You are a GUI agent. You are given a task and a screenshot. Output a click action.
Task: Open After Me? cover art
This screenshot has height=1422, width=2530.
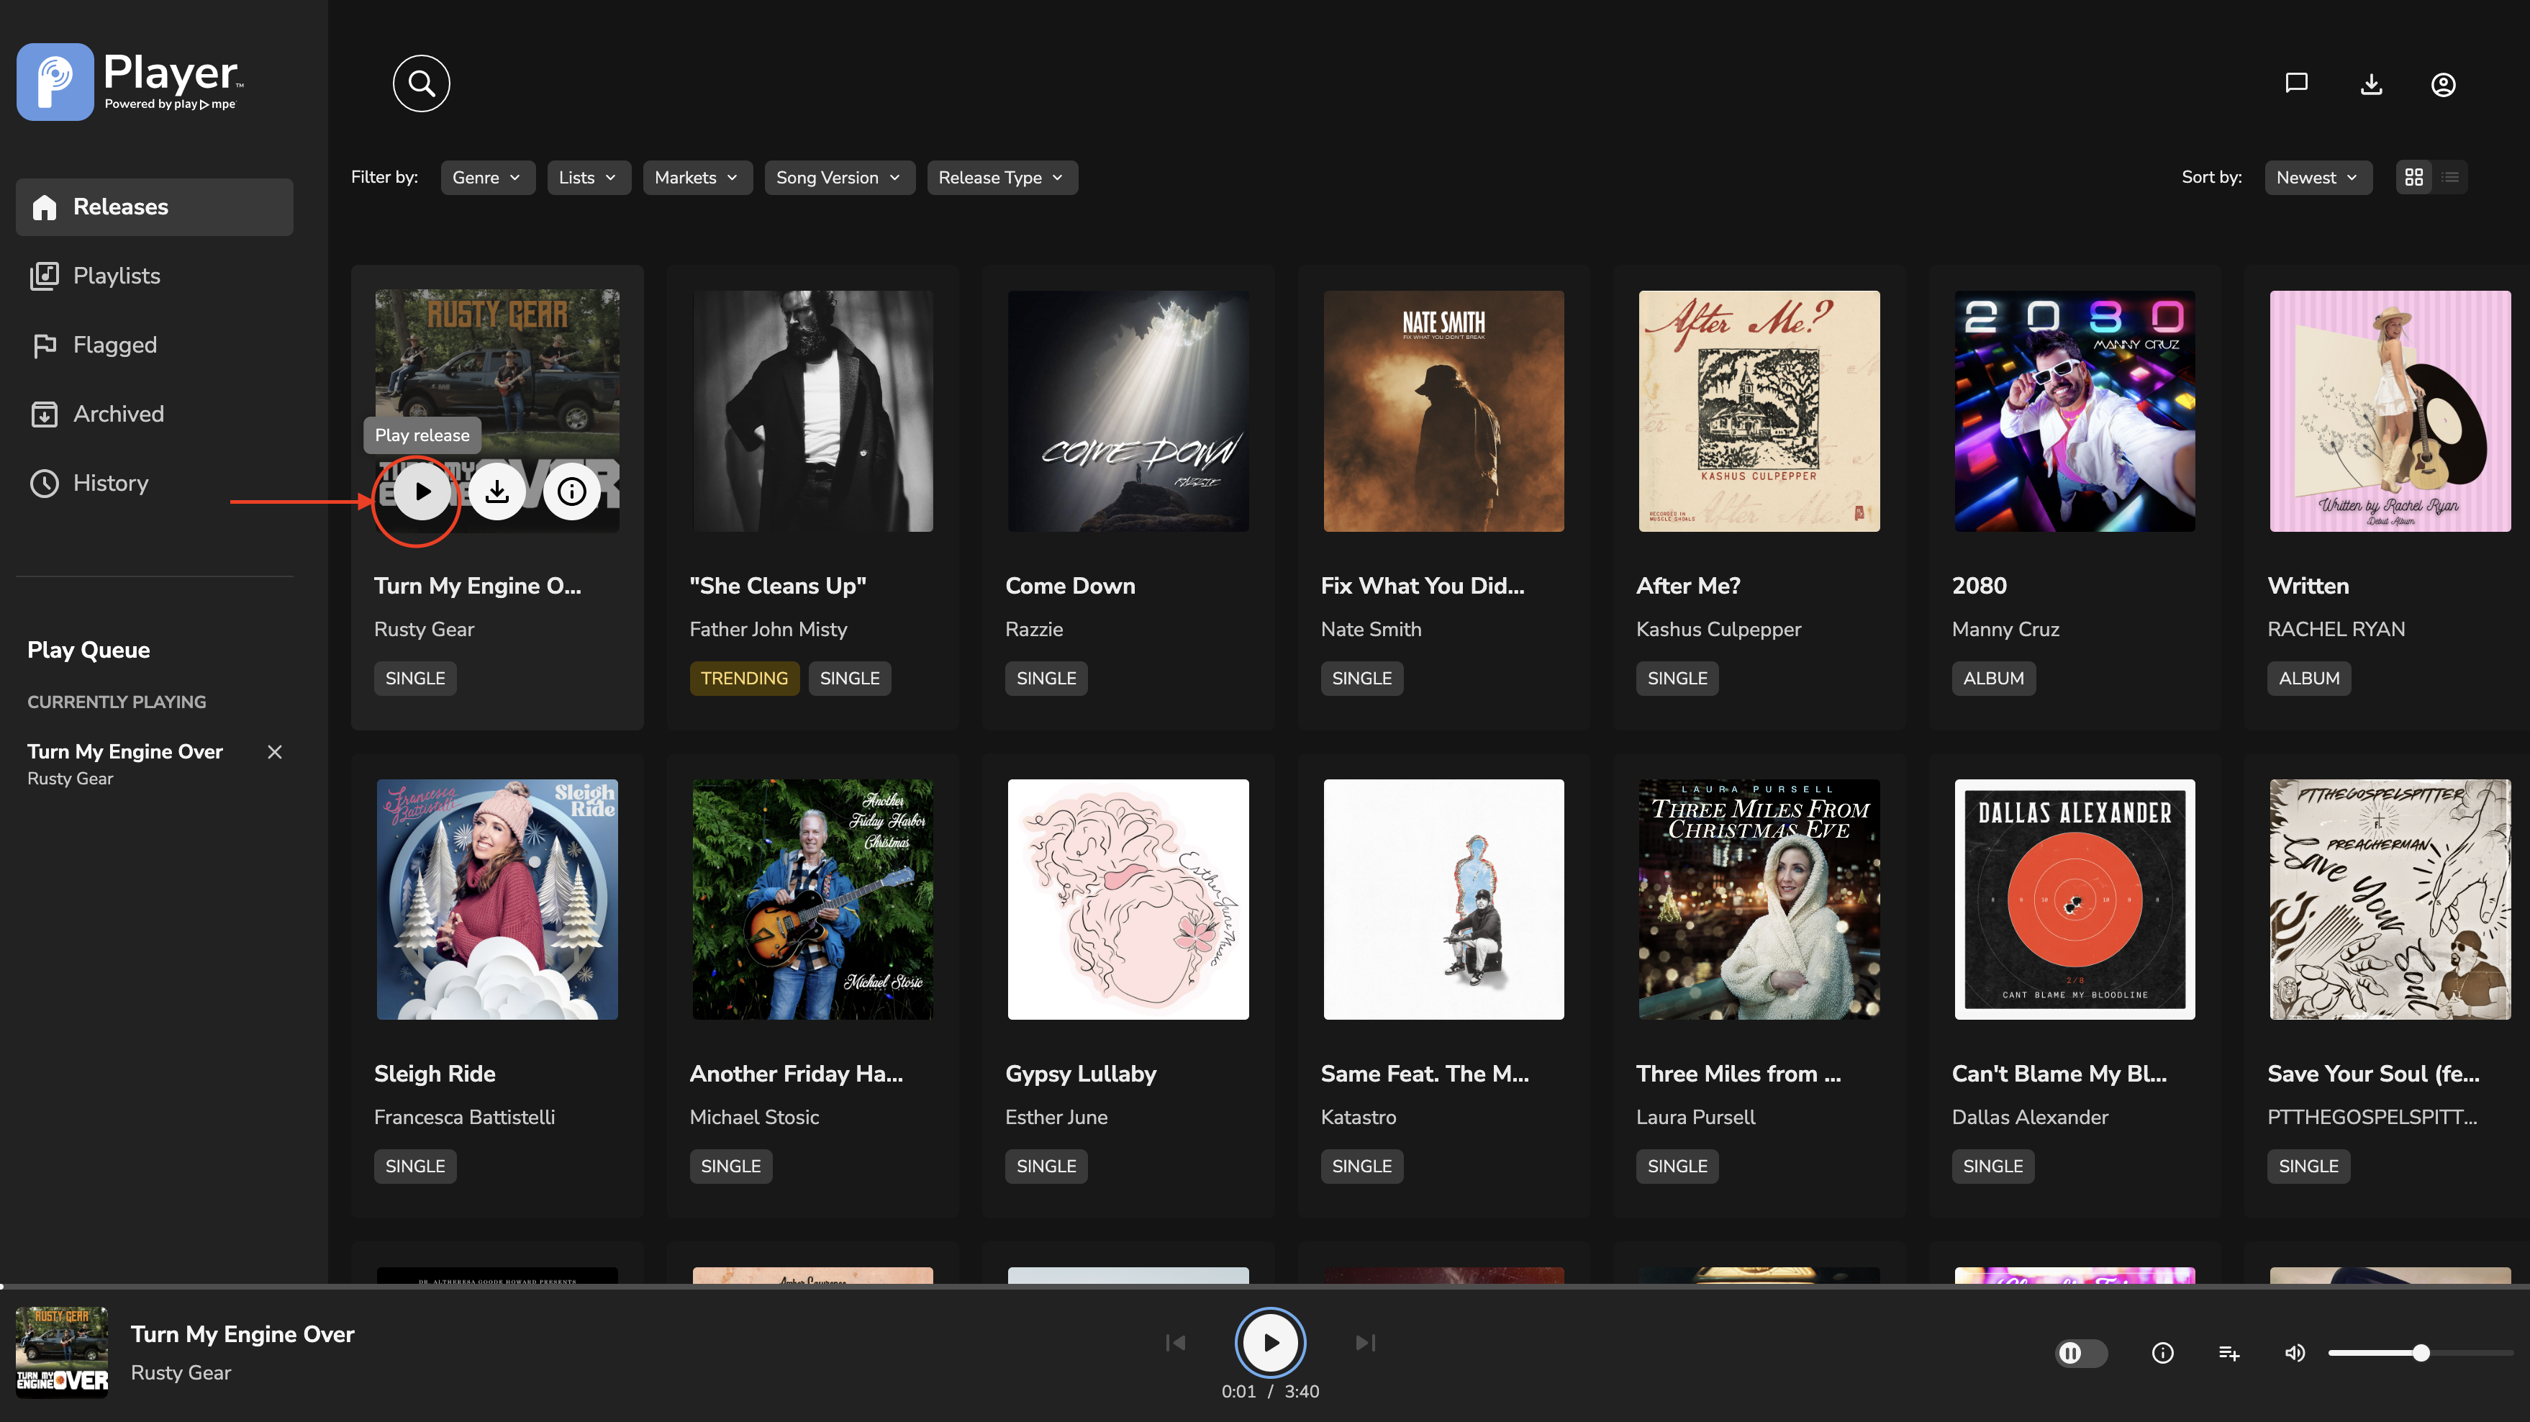(1759, 412)
